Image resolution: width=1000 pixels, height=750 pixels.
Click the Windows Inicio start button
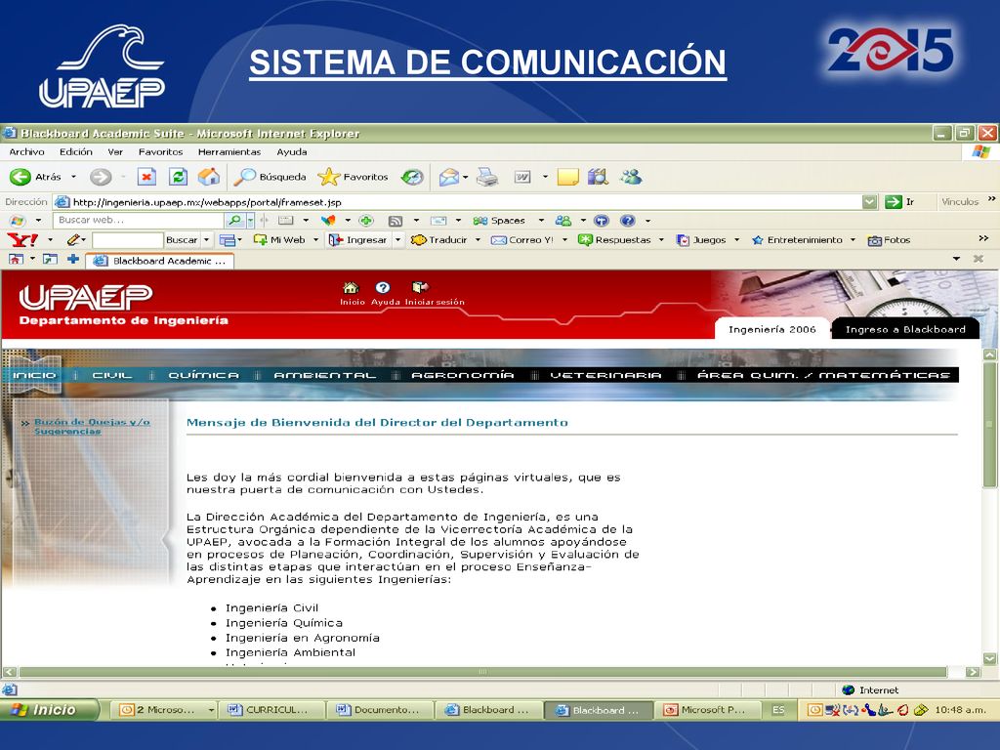click(x=50, y=710)
